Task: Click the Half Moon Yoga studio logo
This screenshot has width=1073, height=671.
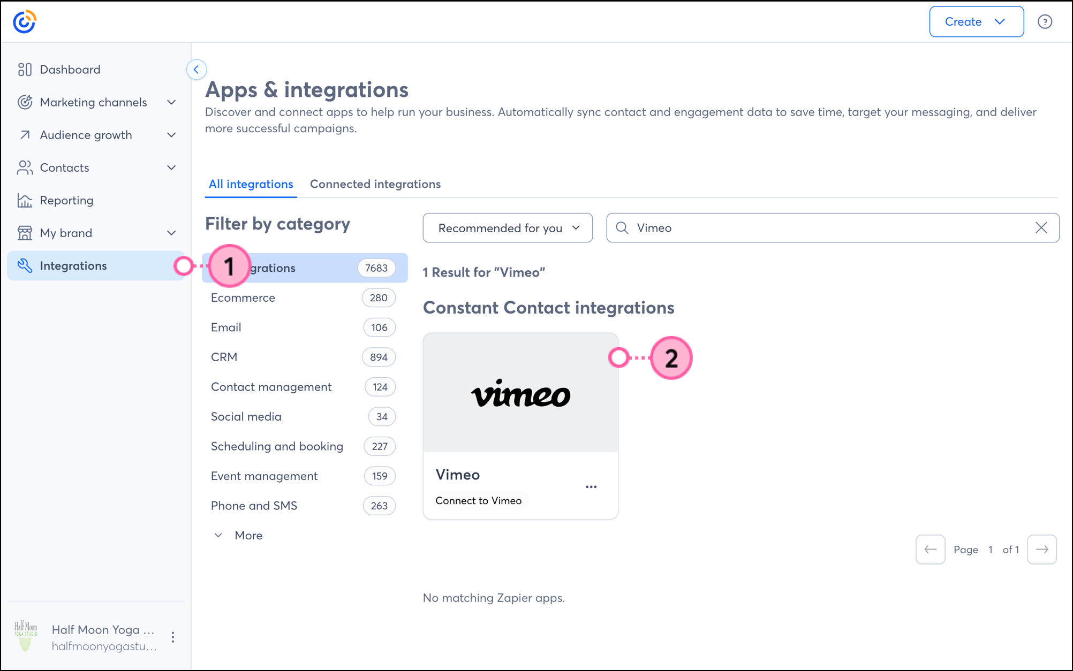Action: tap(26, 637)
